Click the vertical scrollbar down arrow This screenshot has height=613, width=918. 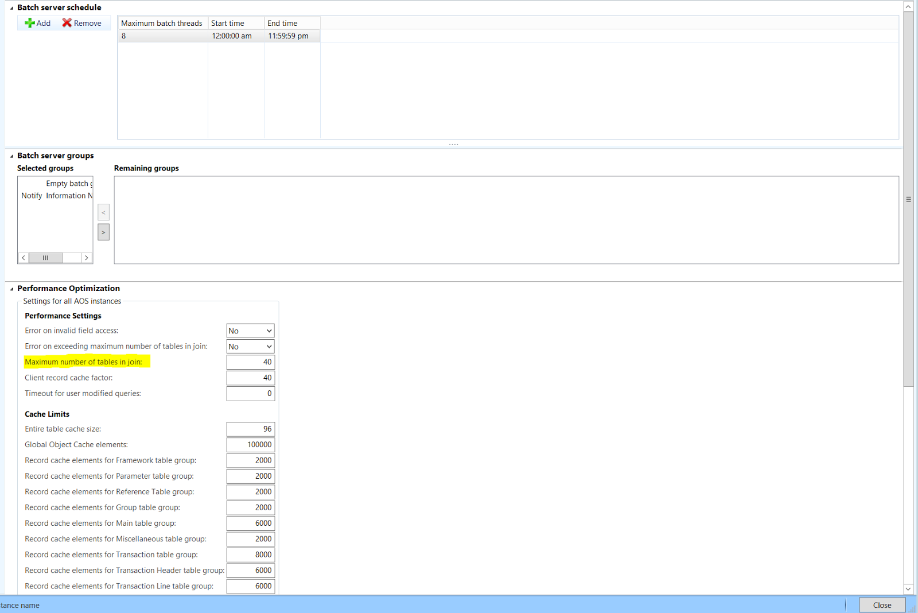[908, 589]
